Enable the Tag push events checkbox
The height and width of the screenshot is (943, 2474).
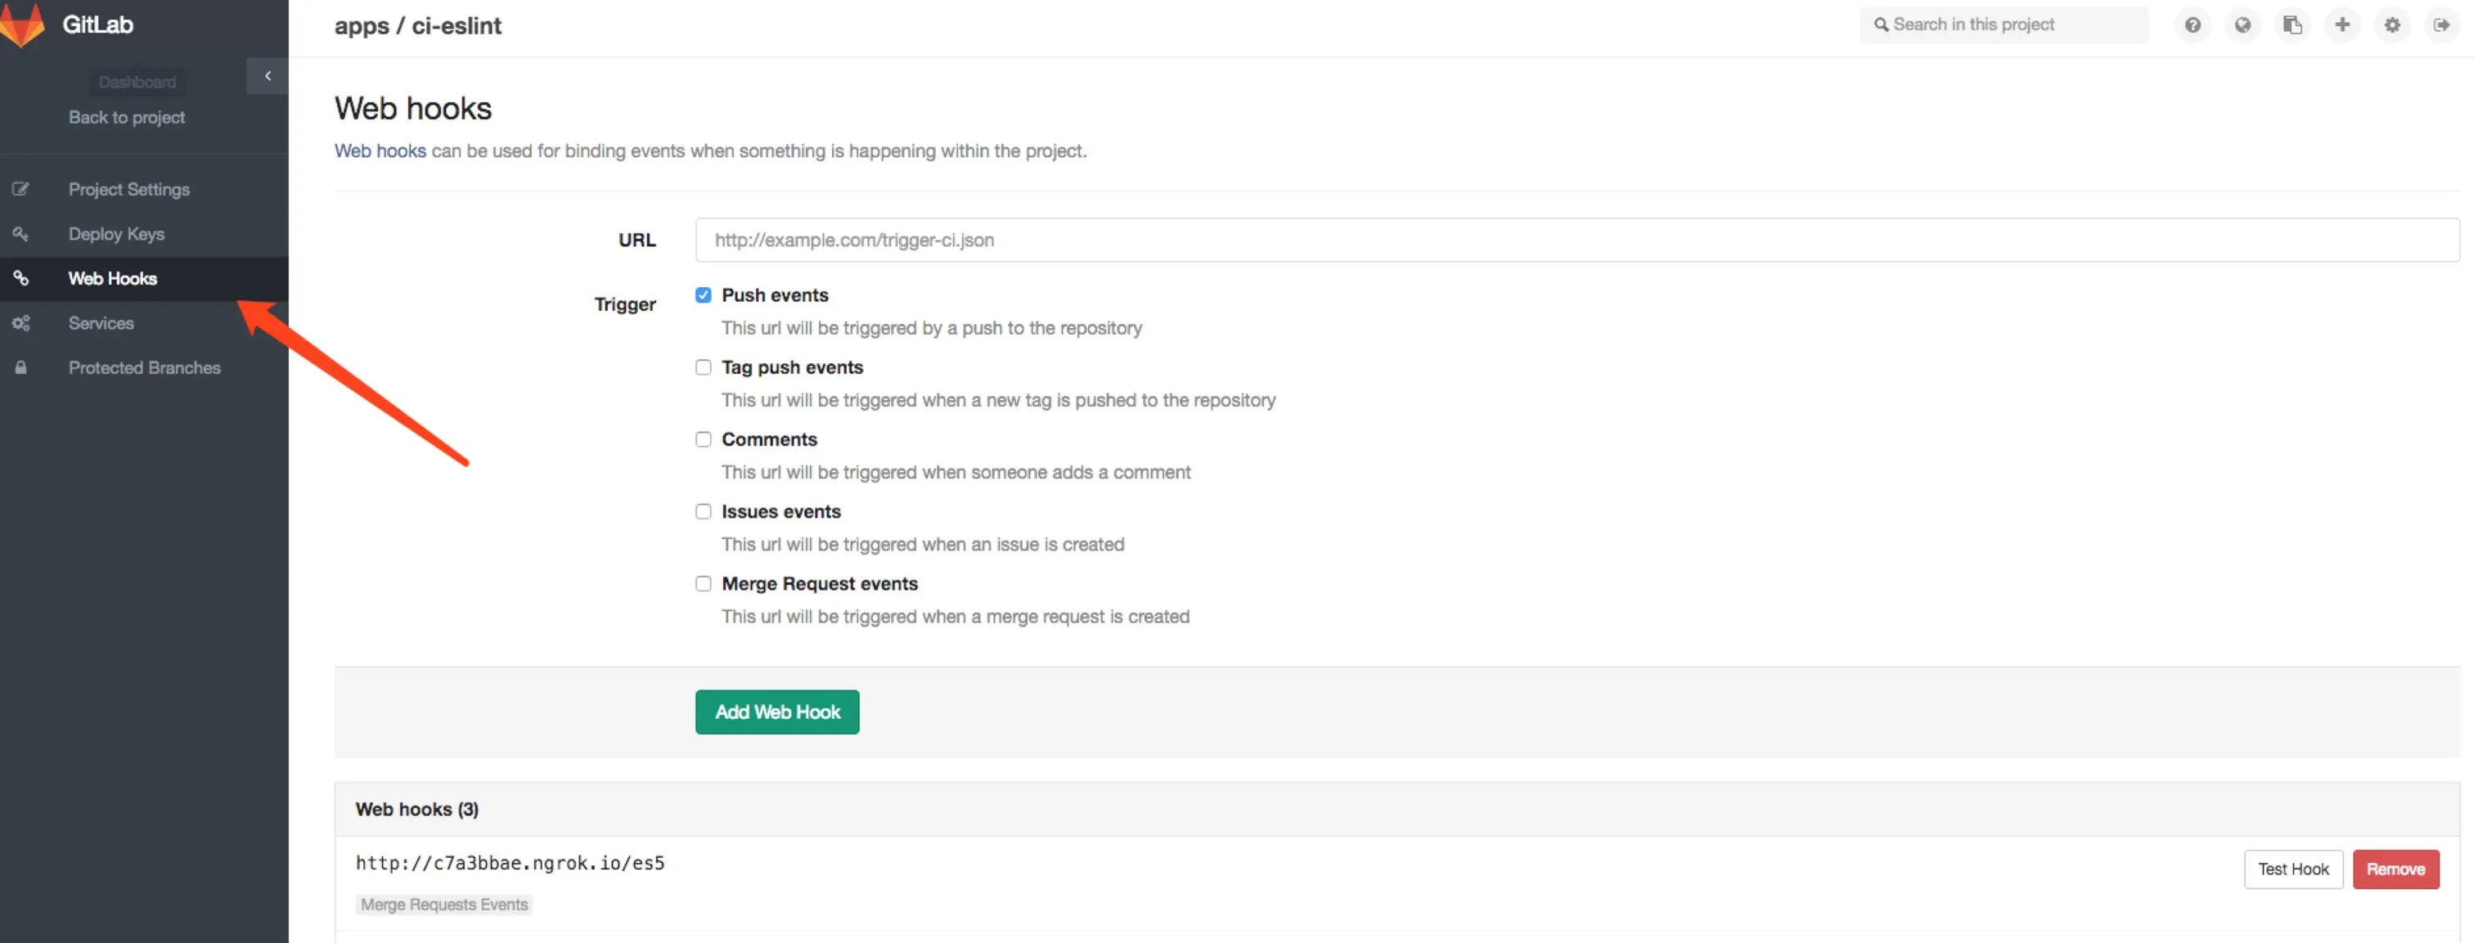(x=704, y=368)
